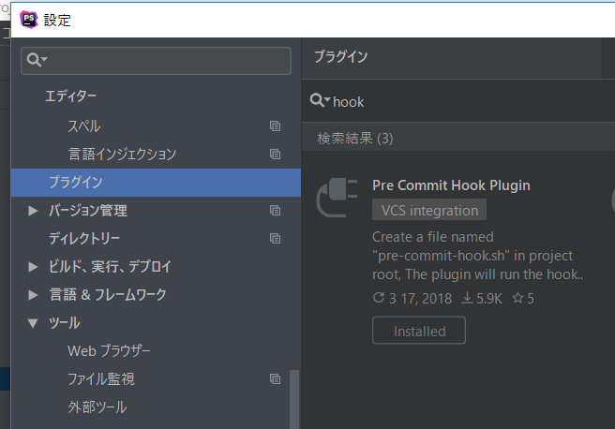Open the Pre Commit Hook Plugin title
The height and width of the screenshot is (429, 615).
pyautogui.click(x=451, y=185)
